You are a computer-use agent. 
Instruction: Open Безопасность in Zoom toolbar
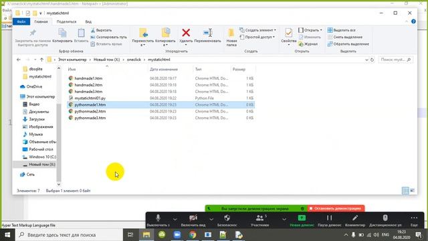tap(227, 220)
